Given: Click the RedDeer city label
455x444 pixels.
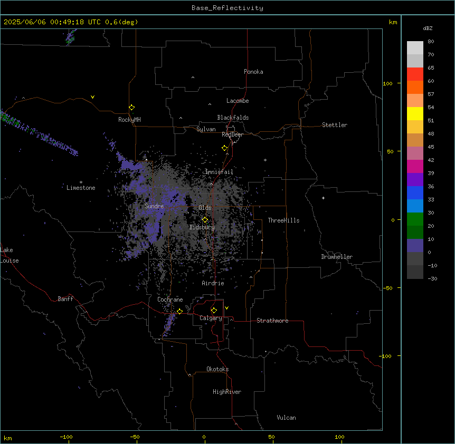Looking at the screenshot, I should point(232,134).
